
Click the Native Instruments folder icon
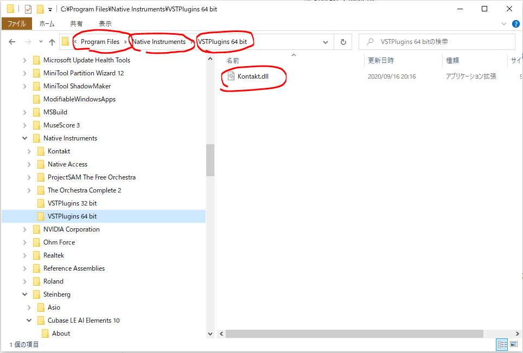(x=37, y=138)
